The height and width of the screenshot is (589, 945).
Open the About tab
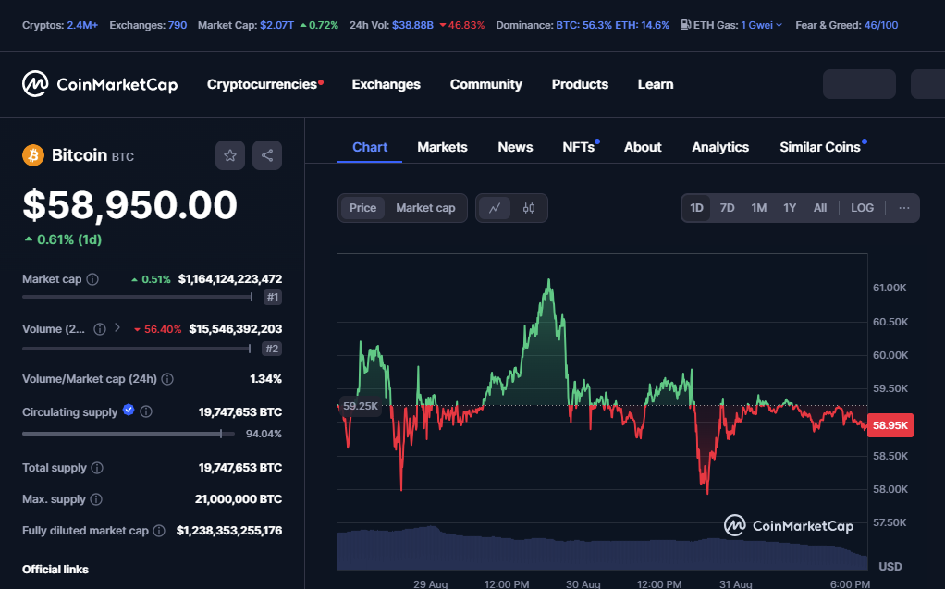tap(643, 147)
